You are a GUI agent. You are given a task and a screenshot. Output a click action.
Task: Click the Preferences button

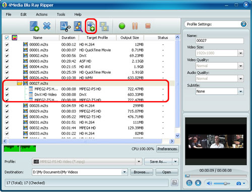click(x=167, y=149)
